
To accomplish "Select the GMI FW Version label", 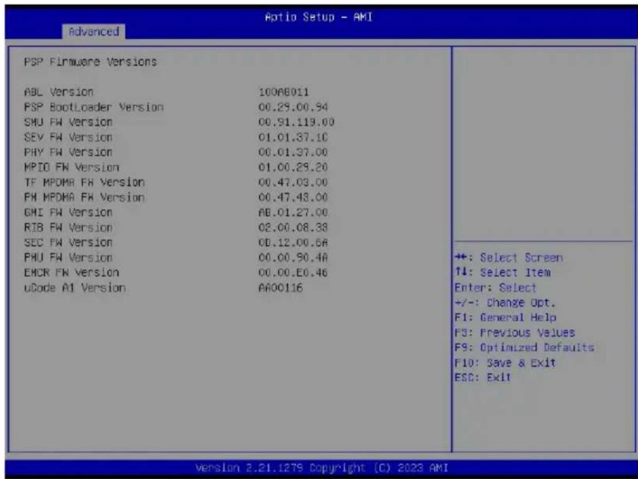I will click(x=68, y=212).
